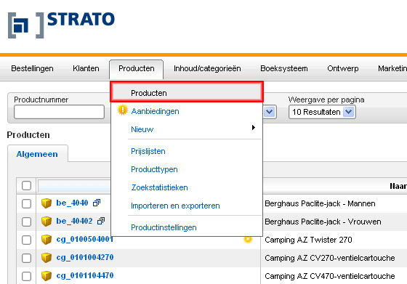The width and height of the screenshot is (407, 284).
Task: Select Productinstellingen in the dropdown menu
Action: (x=164, y=227)
